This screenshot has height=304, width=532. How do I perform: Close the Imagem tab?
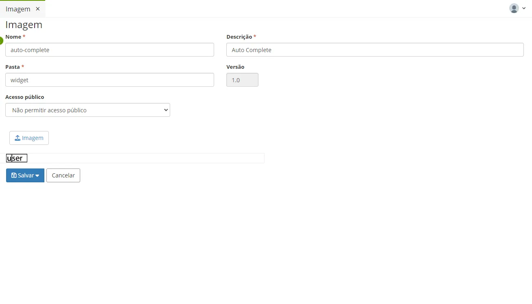pyautogui.click(x=38, y=9)
